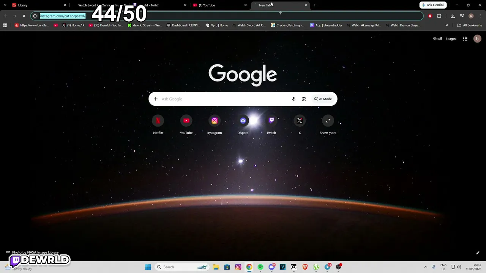
Task: Click the address bar URL field
Action: (228, 16)
